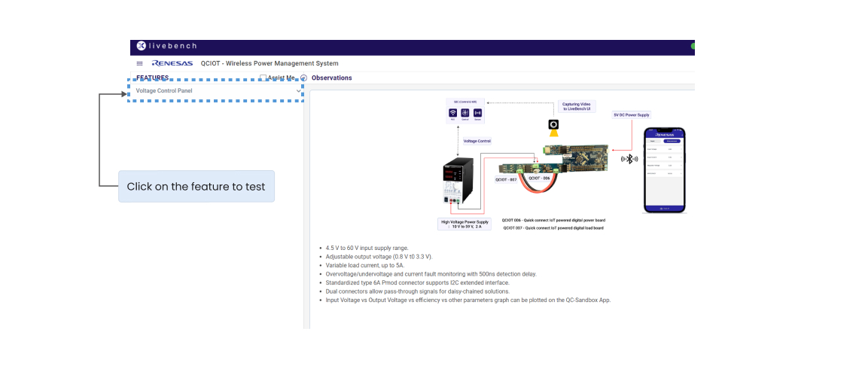This screenshot has width=862, height=378.
Task: Click the 'Capturing Video to LiveBench UI' label
Action: [x=577, y=107]
